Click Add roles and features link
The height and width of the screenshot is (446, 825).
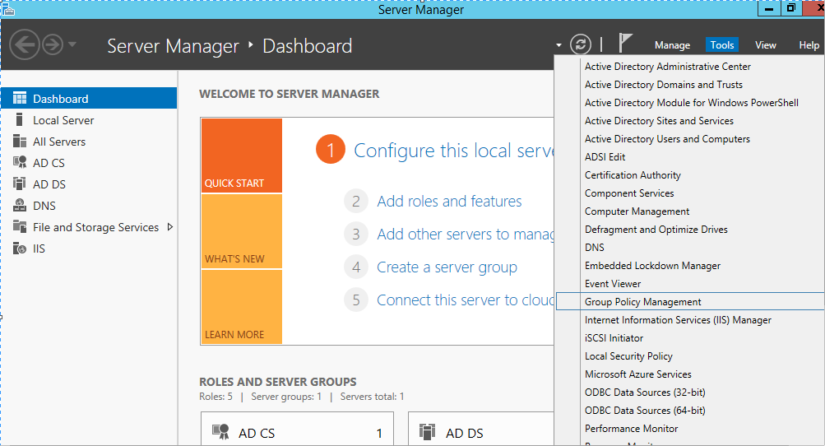[x=449, y=201]
